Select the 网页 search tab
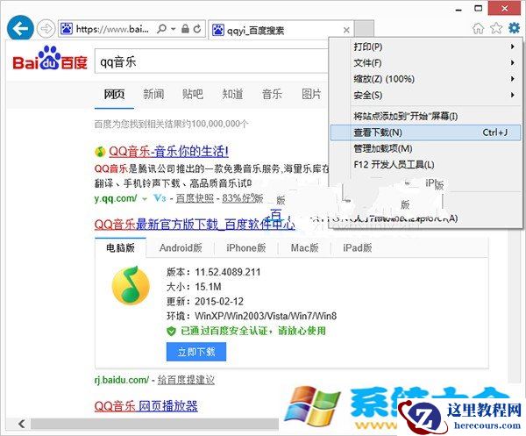The width and height of the screenshot is (526, 436). coord(114,94)
